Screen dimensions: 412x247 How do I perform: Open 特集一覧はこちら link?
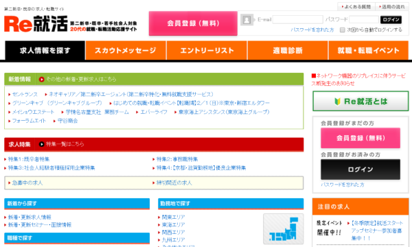(65, 144)
